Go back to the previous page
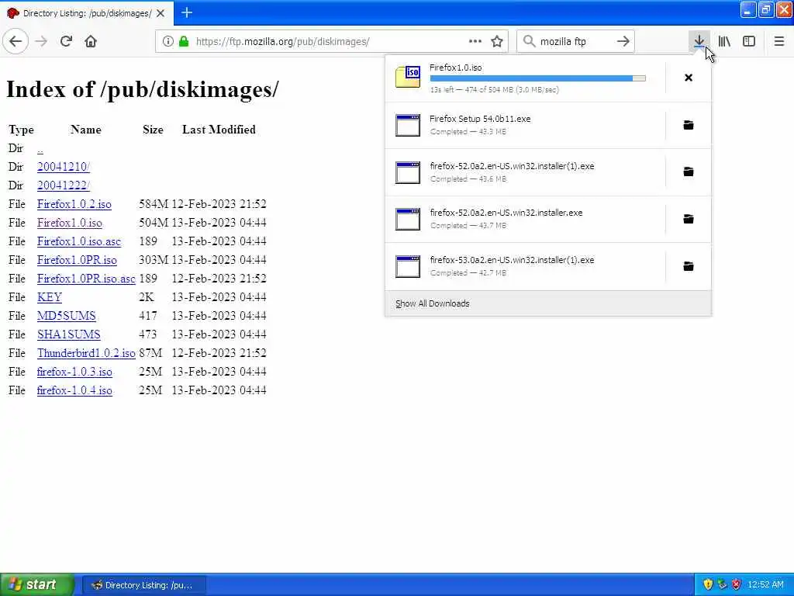Screen dimensions: 794x596 (16, 41)
